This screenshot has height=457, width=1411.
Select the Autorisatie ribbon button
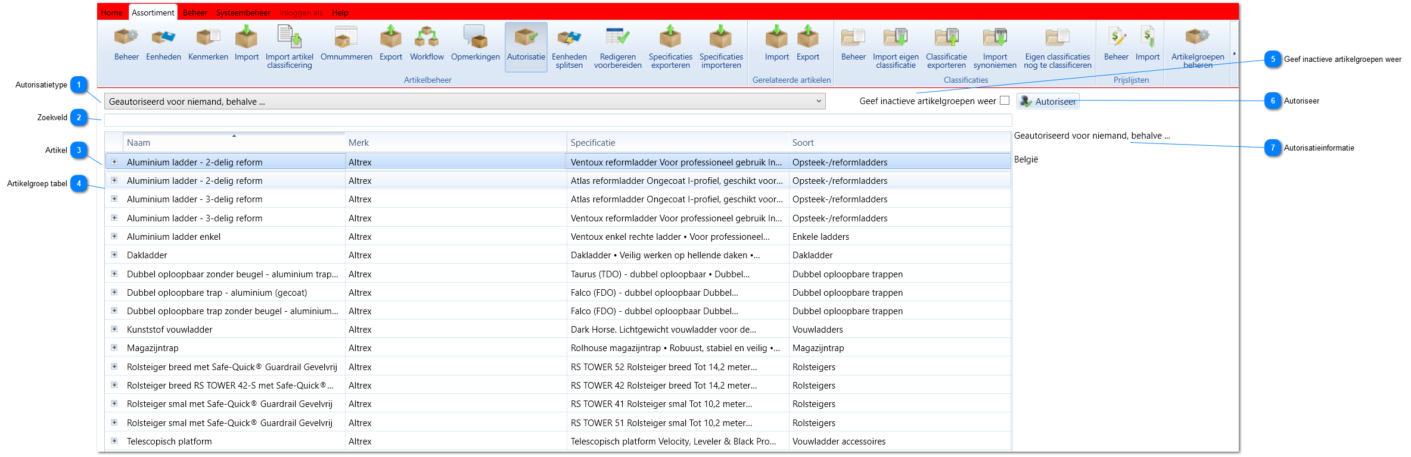point(526,46)
